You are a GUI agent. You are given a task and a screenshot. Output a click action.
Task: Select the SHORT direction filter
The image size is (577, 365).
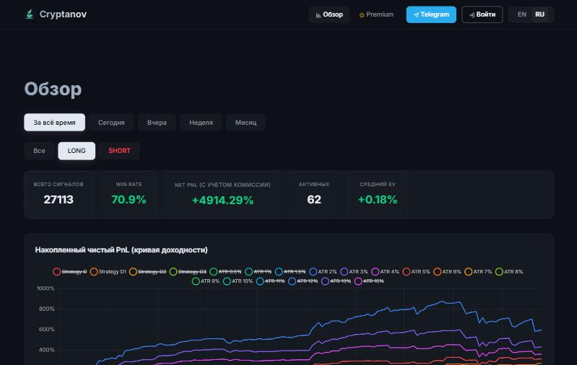(x=119, y=151)
